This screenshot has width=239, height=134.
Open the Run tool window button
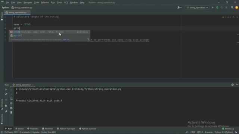8,129
